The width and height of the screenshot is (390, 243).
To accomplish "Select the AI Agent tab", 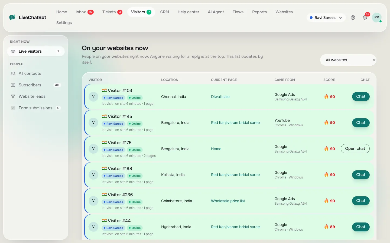I will (216, 12).
